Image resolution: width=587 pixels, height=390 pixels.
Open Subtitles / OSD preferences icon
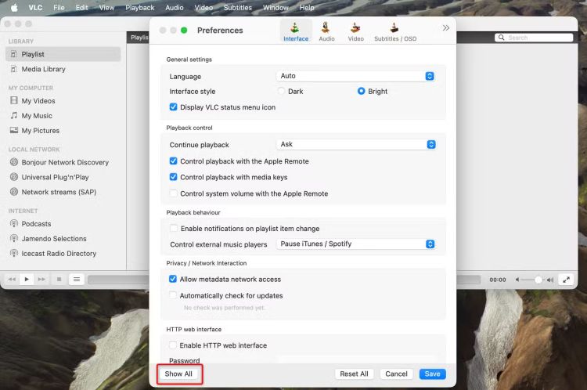395,31
